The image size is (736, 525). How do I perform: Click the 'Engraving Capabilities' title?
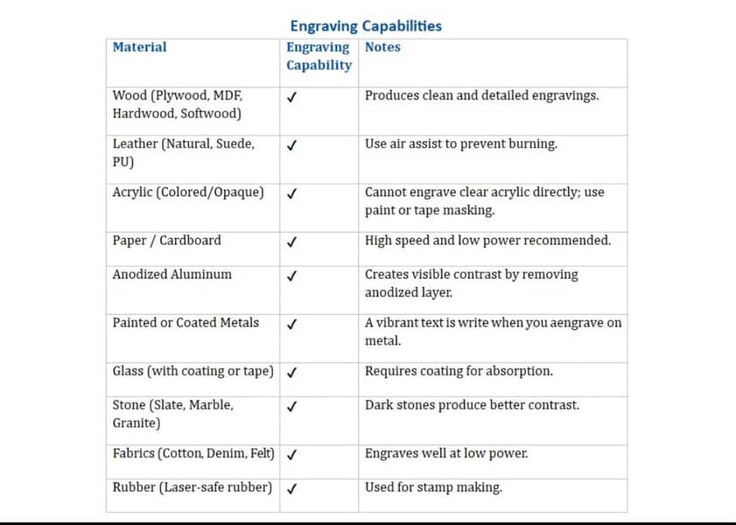[366, 26]
